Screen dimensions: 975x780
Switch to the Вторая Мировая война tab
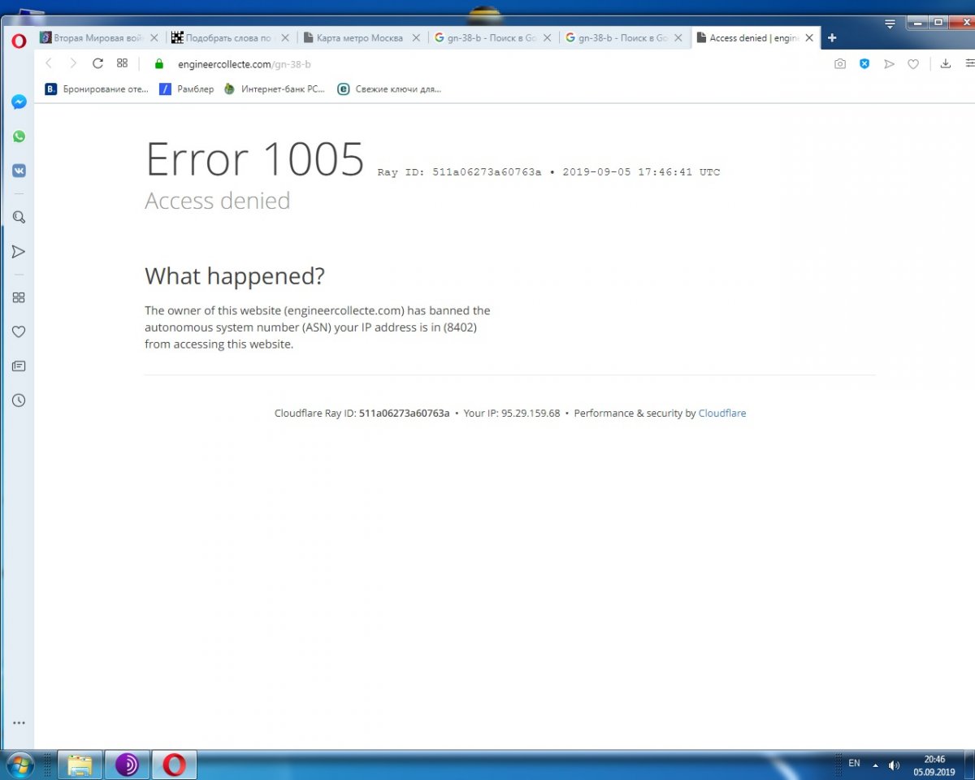click(x=99, y=38)
